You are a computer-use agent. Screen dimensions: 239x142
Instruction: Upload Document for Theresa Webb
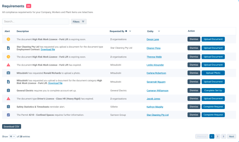[x=213, y=57]
